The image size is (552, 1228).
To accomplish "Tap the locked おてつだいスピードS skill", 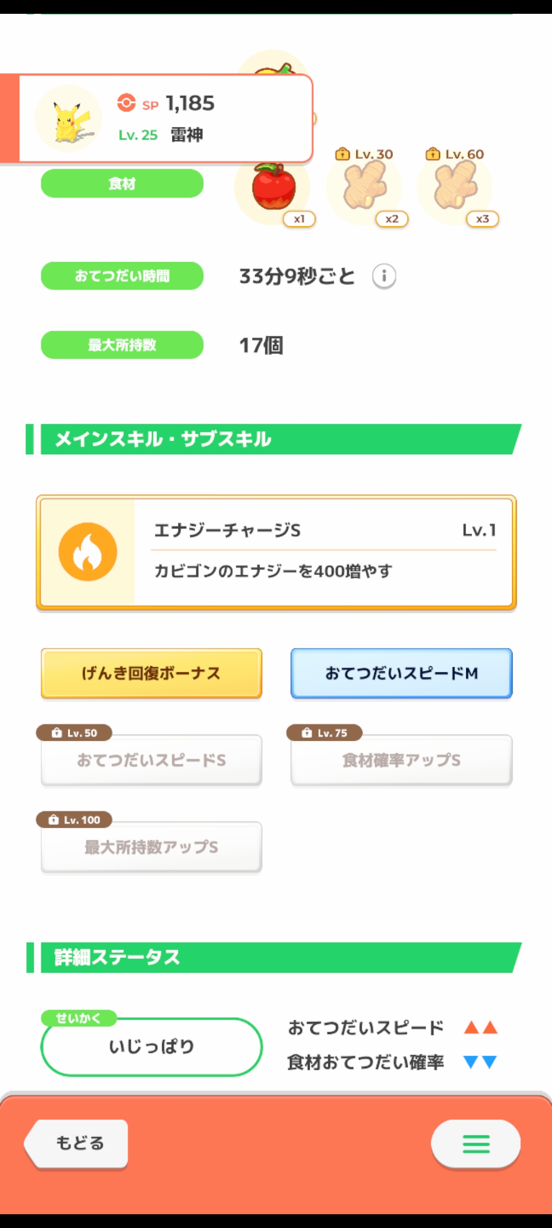I will pos(151,760).
